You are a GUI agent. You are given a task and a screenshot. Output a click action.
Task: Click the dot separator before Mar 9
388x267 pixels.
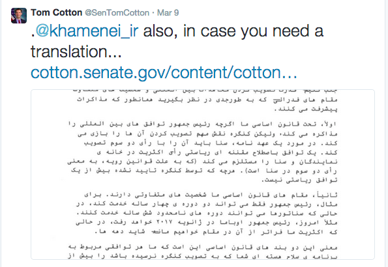pos(153,13)
